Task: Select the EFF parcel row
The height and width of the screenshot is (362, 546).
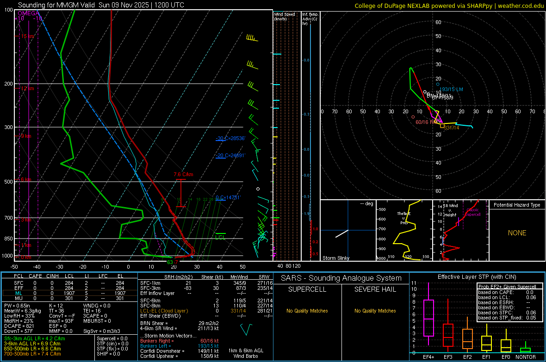Action: [69, 288]
